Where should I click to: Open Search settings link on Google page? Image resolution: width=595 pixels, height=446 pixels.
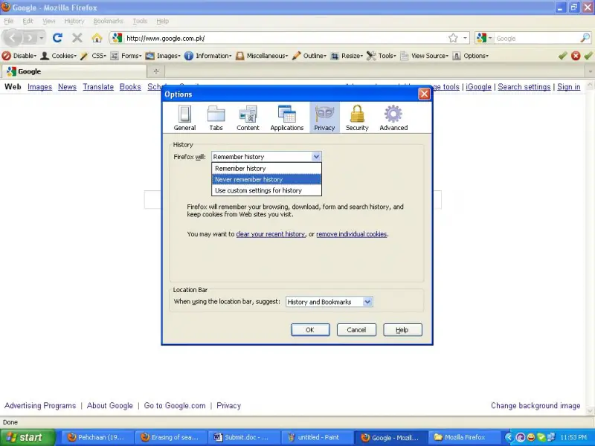(524, 87)
